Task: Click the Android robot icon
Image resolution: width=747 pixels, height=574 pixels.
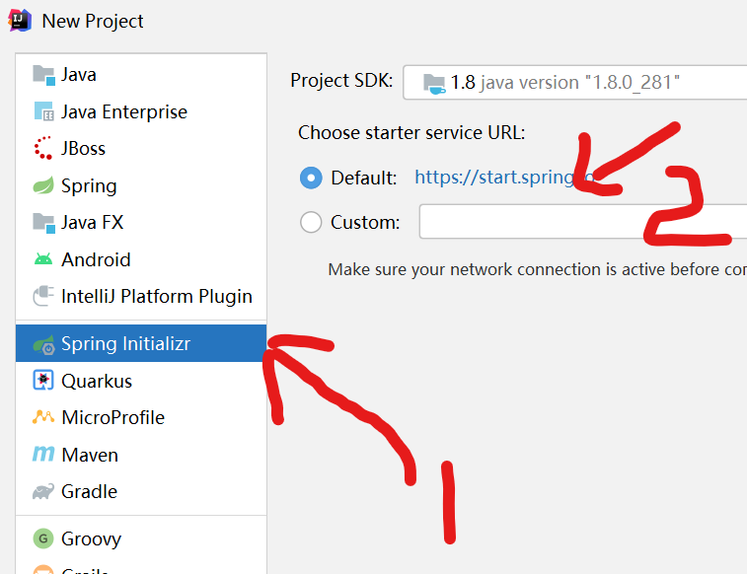Action: coord(43,259)
